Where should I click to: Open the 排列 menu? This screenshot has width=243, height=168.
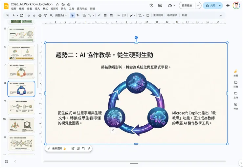(x=63, y=9)
